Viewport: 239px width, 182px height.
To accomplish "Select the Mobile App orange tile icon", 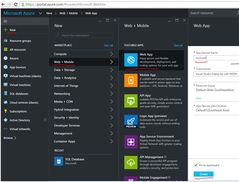I will pyautogui.click(x=131, y=80).
